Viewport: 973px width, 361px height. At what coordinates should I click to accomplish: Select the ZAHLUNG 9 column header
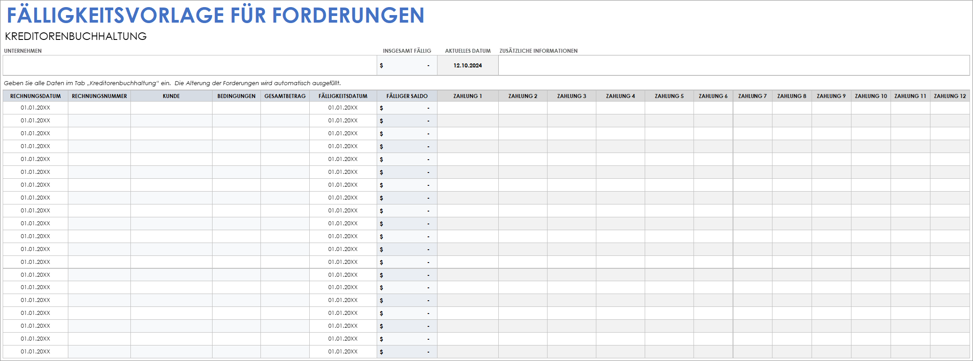click(x=831, y=96)
